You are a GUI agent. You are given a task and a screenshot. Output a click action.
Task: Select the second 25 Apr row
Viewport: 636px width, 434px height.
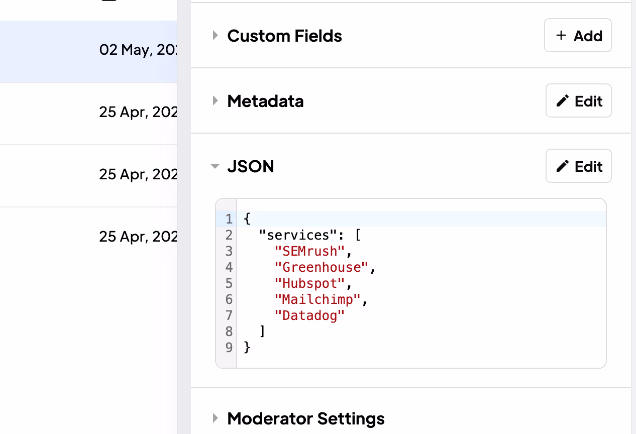[x=88, y=176]
